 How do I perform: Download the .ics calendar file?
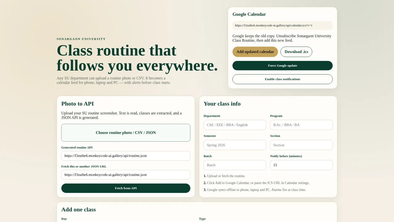pyautogui.click(x=296, y=52)
